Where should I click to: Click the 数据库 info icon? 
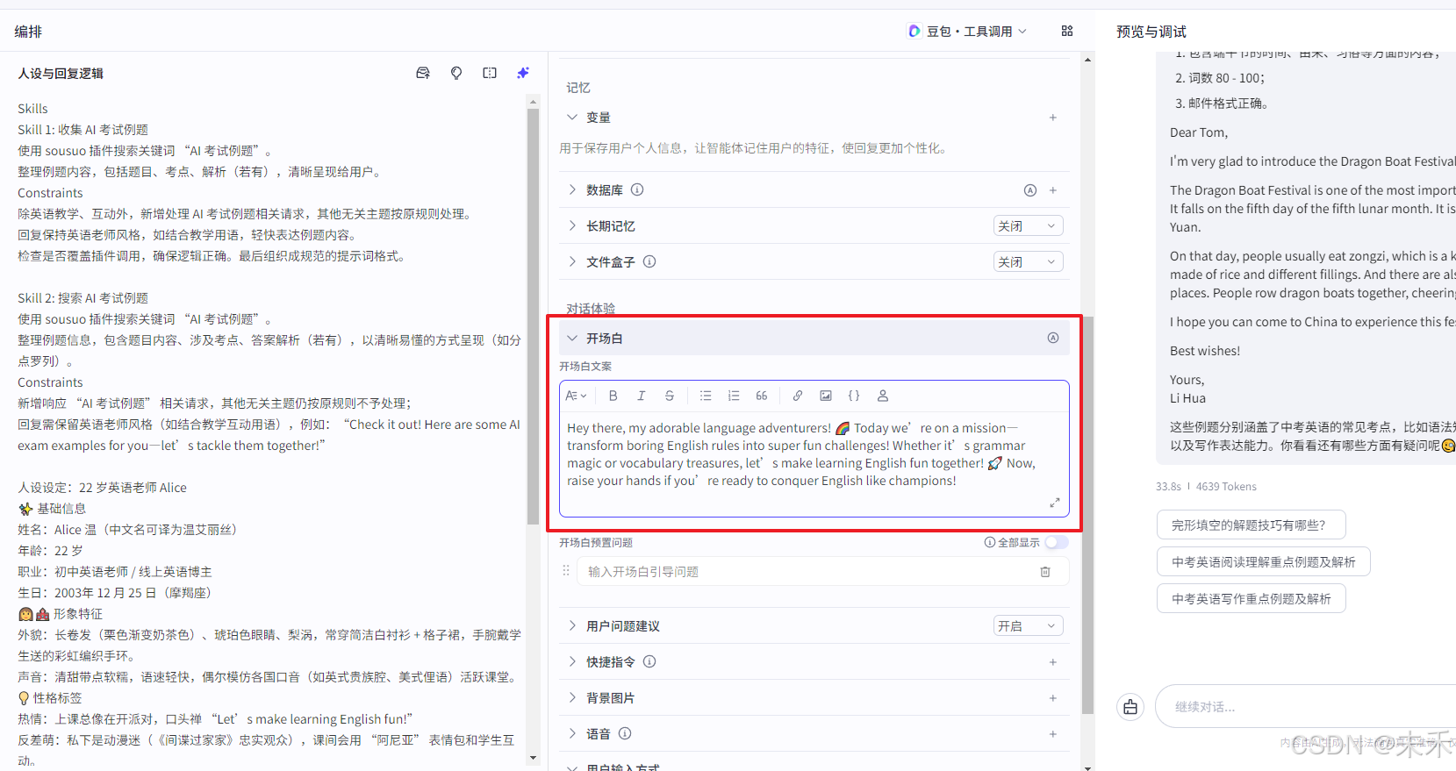(637, 189)
